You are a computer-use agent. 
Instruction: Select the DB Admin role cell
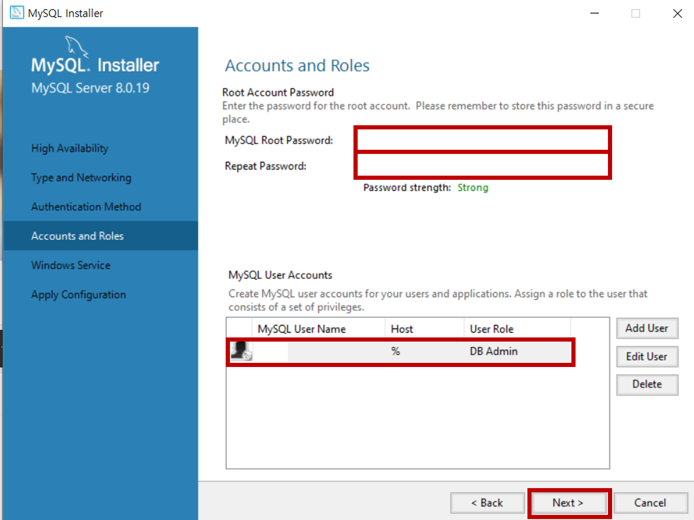(x=494, y=351)
